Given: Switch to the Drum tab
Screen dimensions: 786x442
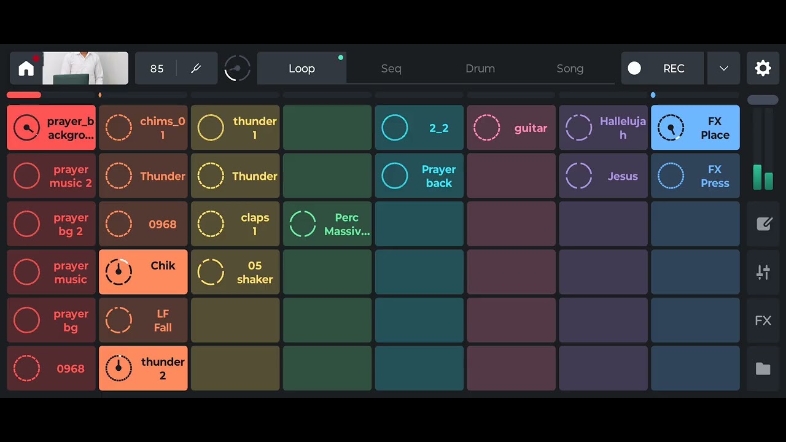Looking at the screenshot, I should click(x=480, y=68).
